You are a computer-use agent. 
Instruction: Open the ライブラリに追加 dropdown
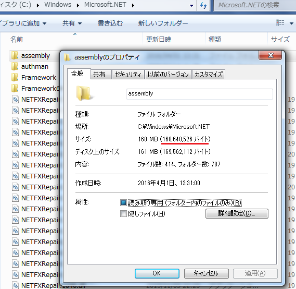pos(23,23)
